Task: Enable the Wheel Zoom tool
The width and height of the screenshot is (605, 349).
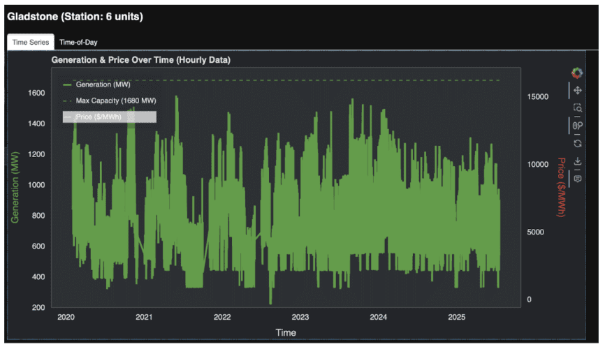Action: click(x=577, y=126)
